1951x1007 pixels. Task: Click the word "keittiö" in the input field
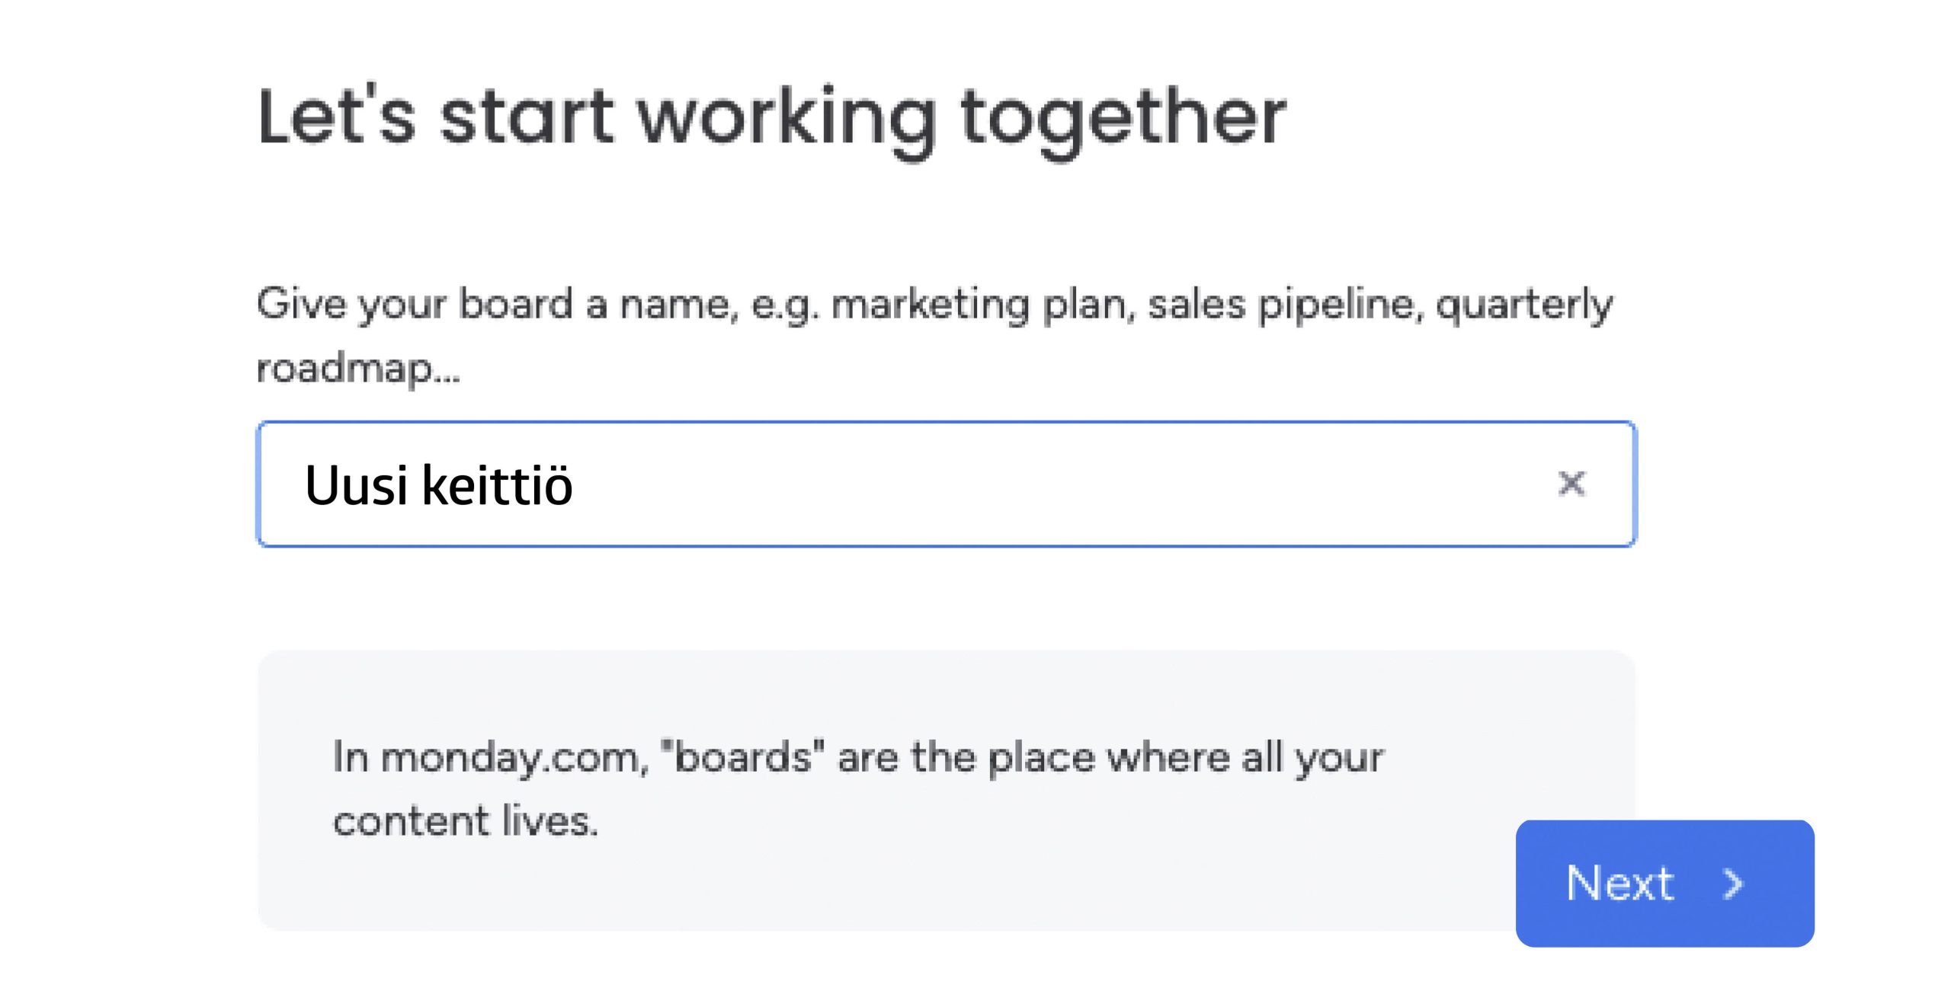(x=497, y=485)
